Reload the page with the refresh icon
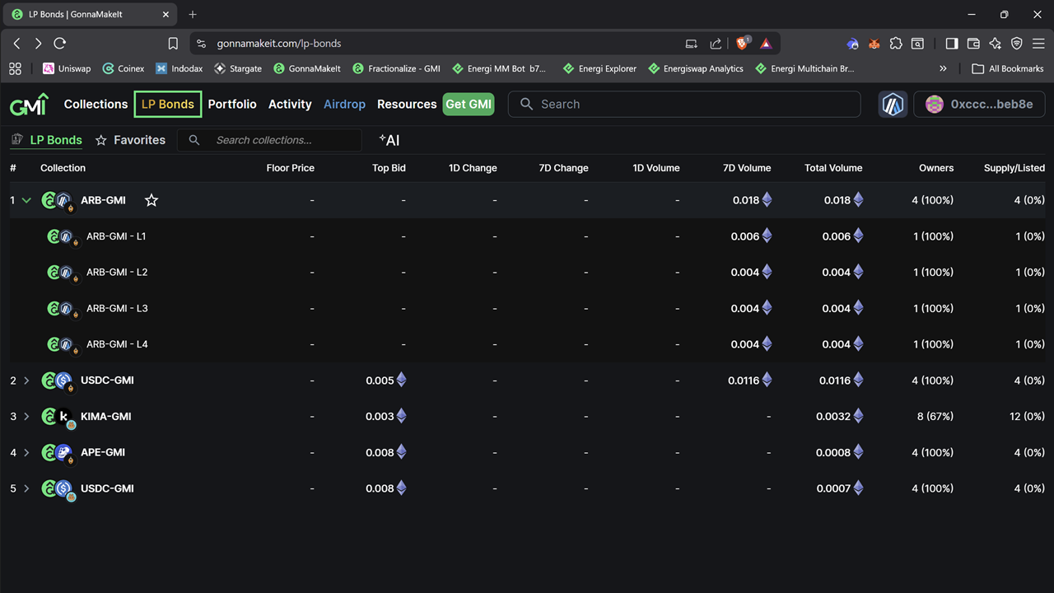1054x593 pixels. (x=59, y=44)
